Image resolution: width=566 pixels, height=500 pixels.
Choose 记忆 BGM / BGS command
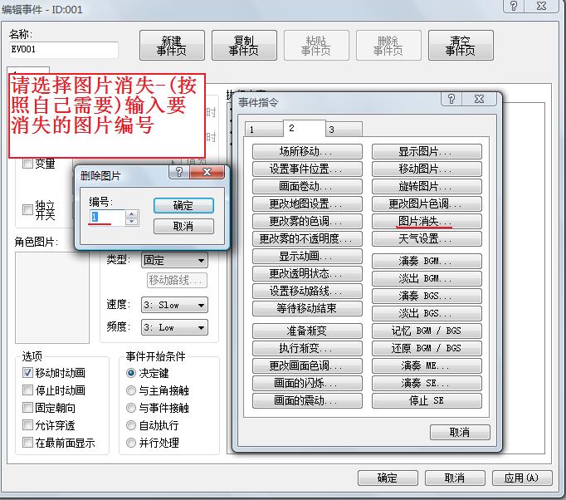[x=427, y=331]
